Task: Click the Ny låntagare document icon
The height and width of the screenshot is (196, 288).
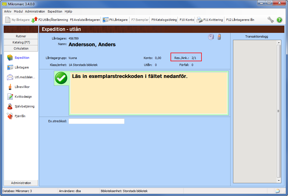Action: click(x=8, y=20)
